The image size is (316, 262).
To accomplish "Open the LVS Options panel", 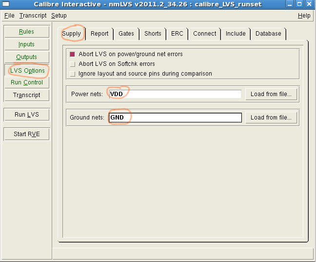I will coord(26,70).
